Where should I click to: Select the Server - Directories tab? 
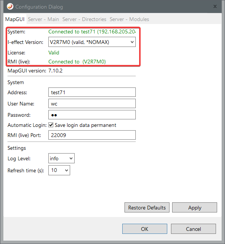[84, 19]
